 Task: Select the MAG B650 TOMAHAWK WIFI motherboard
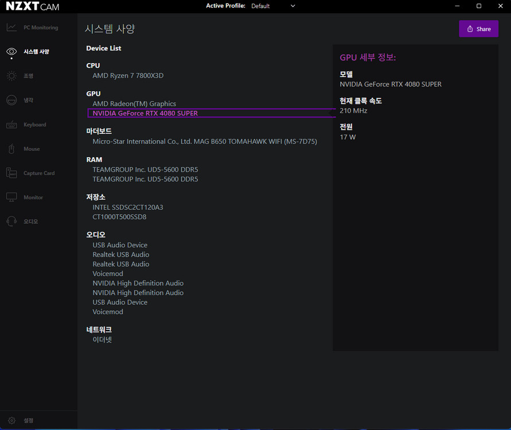pos(205,142)
